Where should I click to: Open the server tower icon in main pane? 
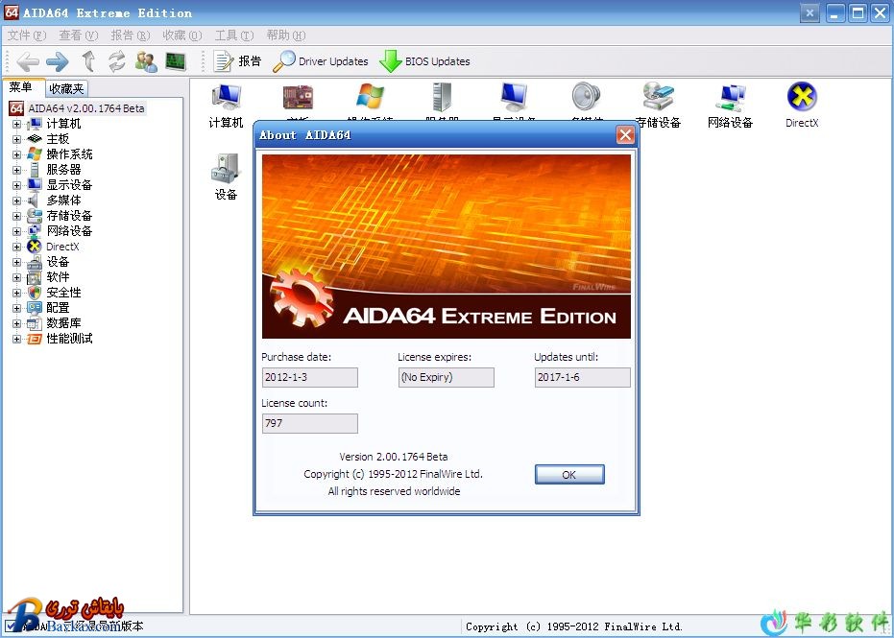442,97
